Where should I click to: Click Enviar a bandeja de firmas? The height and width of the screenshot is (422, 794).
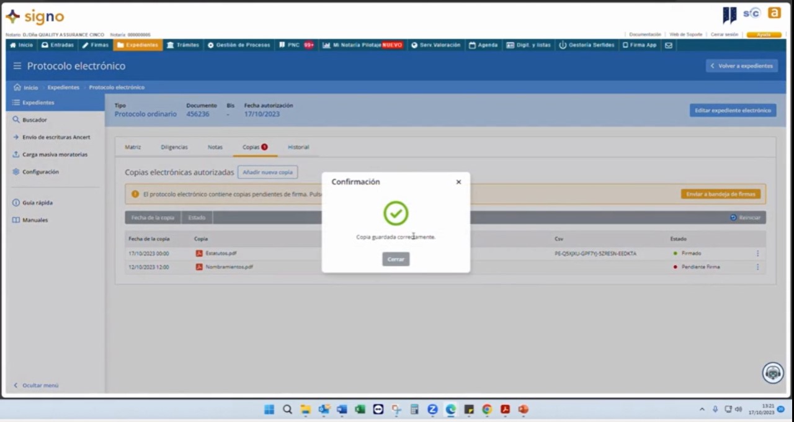[x=720, y=194]
